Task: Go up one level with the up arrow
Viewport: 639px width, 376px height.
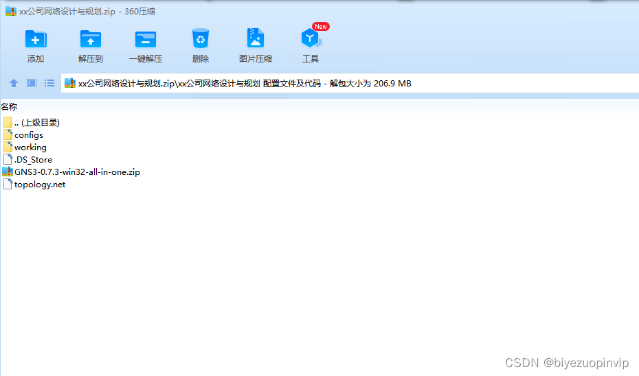Action: [x=14, y=84]
